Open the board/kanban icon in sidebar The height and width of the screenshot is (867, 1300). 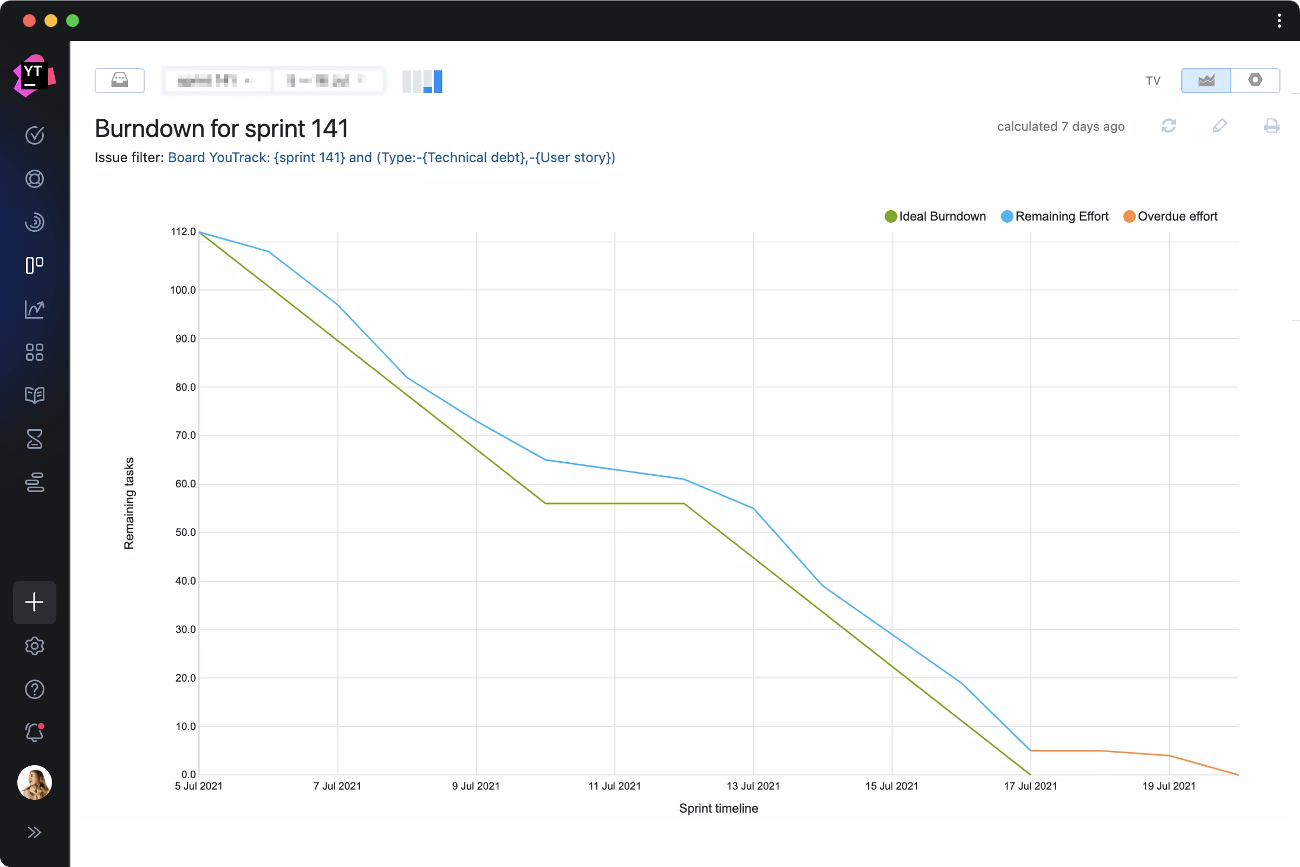coord(34,264)
